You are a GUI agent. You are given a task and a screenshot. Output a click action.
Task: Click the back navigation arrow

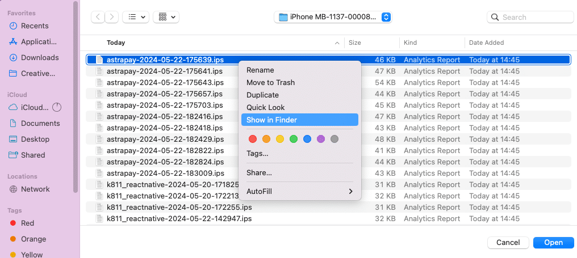point(98,17)
